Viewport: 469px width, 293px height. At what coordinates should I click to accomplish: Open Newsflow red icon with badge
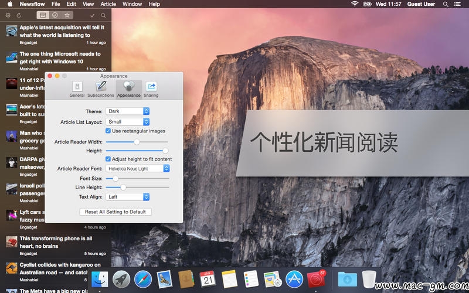point(316,280)
